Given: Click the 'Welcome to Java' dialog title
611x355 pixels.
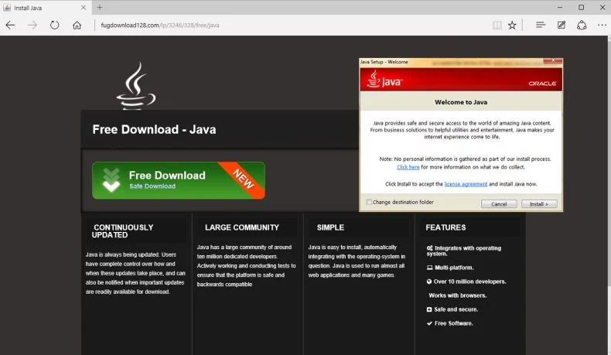Looking at the screenshot, I should 461,102.
